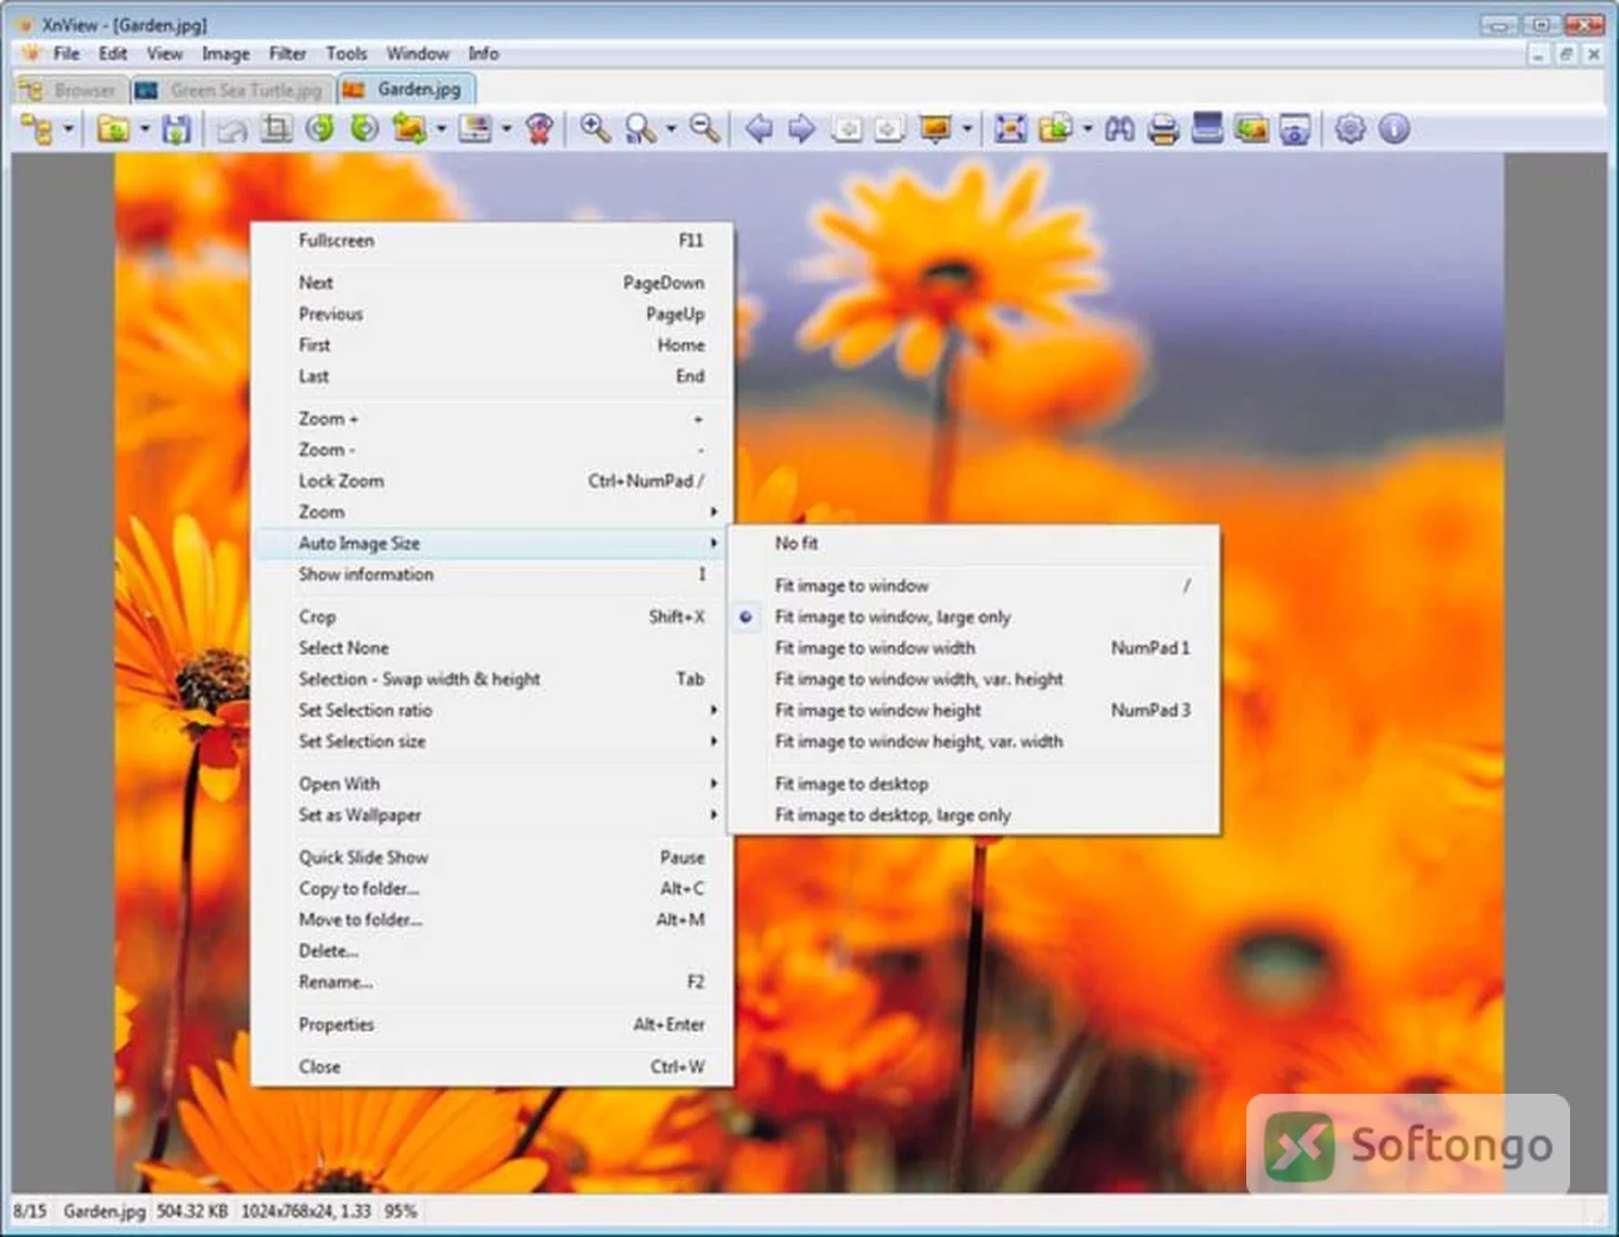
Task: Choose 'Fit image to window width' option
Action: (x=974, y=648)
